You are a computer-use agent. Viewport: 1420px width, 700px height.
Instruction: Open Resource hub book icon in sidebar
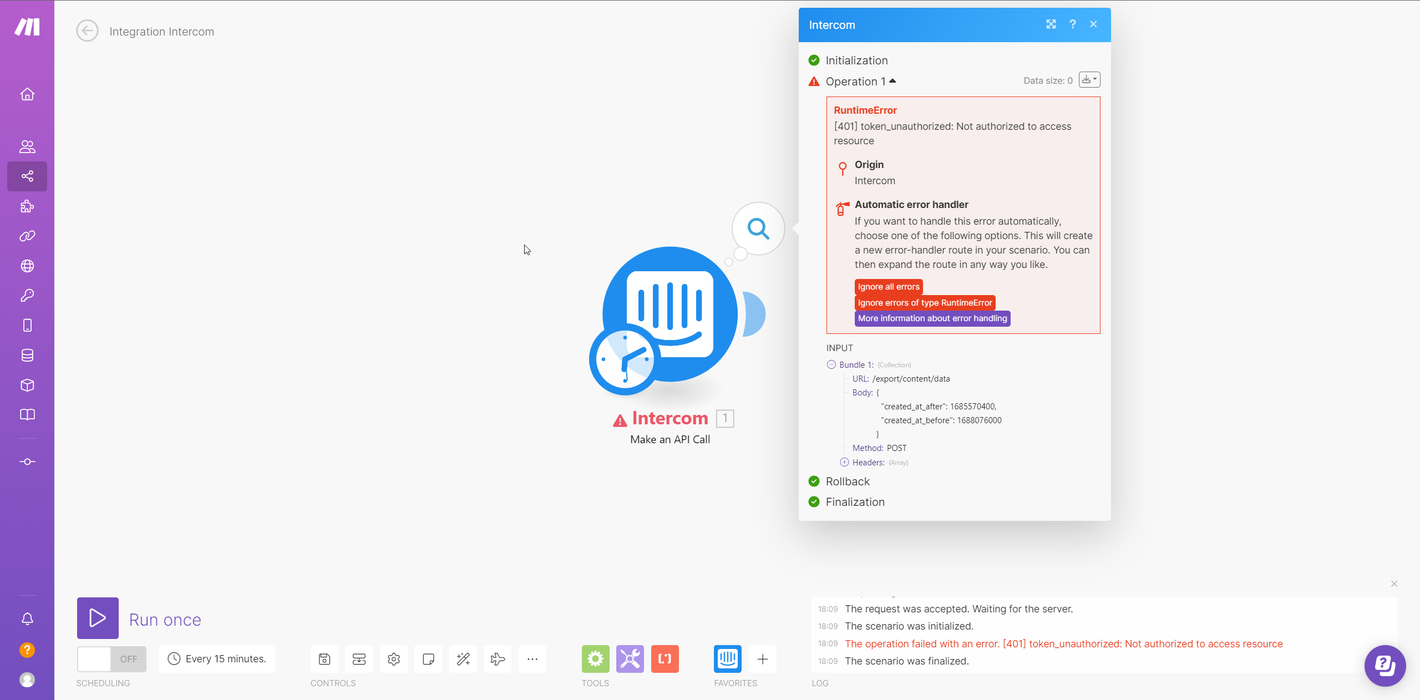(27, 415)
